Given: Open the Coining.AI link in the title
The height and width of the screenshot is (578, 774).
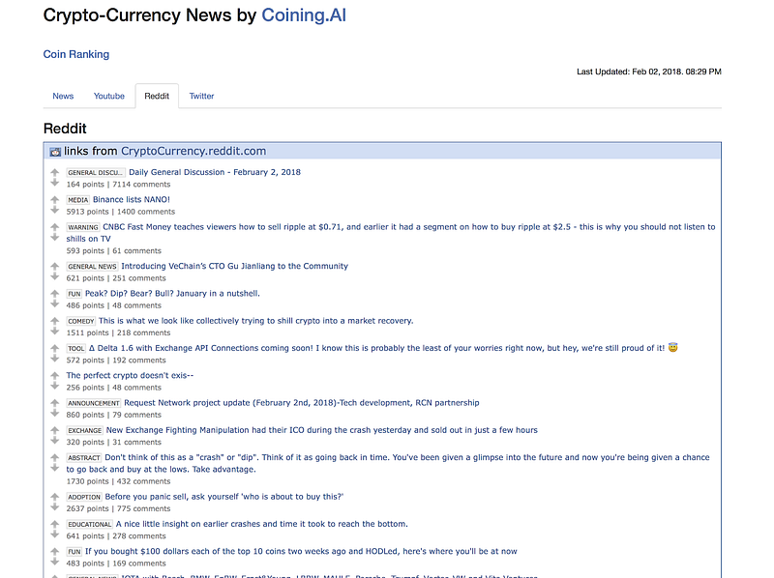Looking at the screenshot, I should click(304, 15).
